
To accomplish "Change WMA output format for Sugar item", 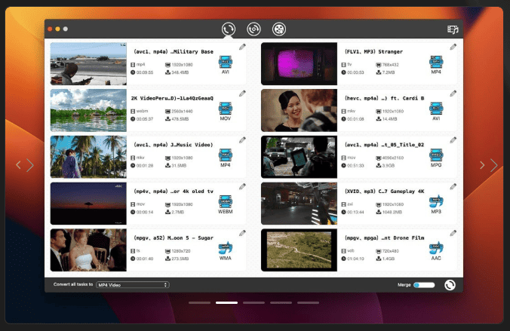I will click(x=226, y=251).
